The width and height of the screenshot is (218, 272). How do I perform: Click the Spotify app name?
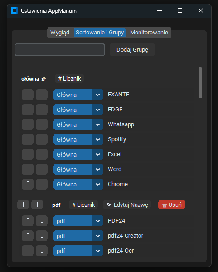tap(117, 139)
